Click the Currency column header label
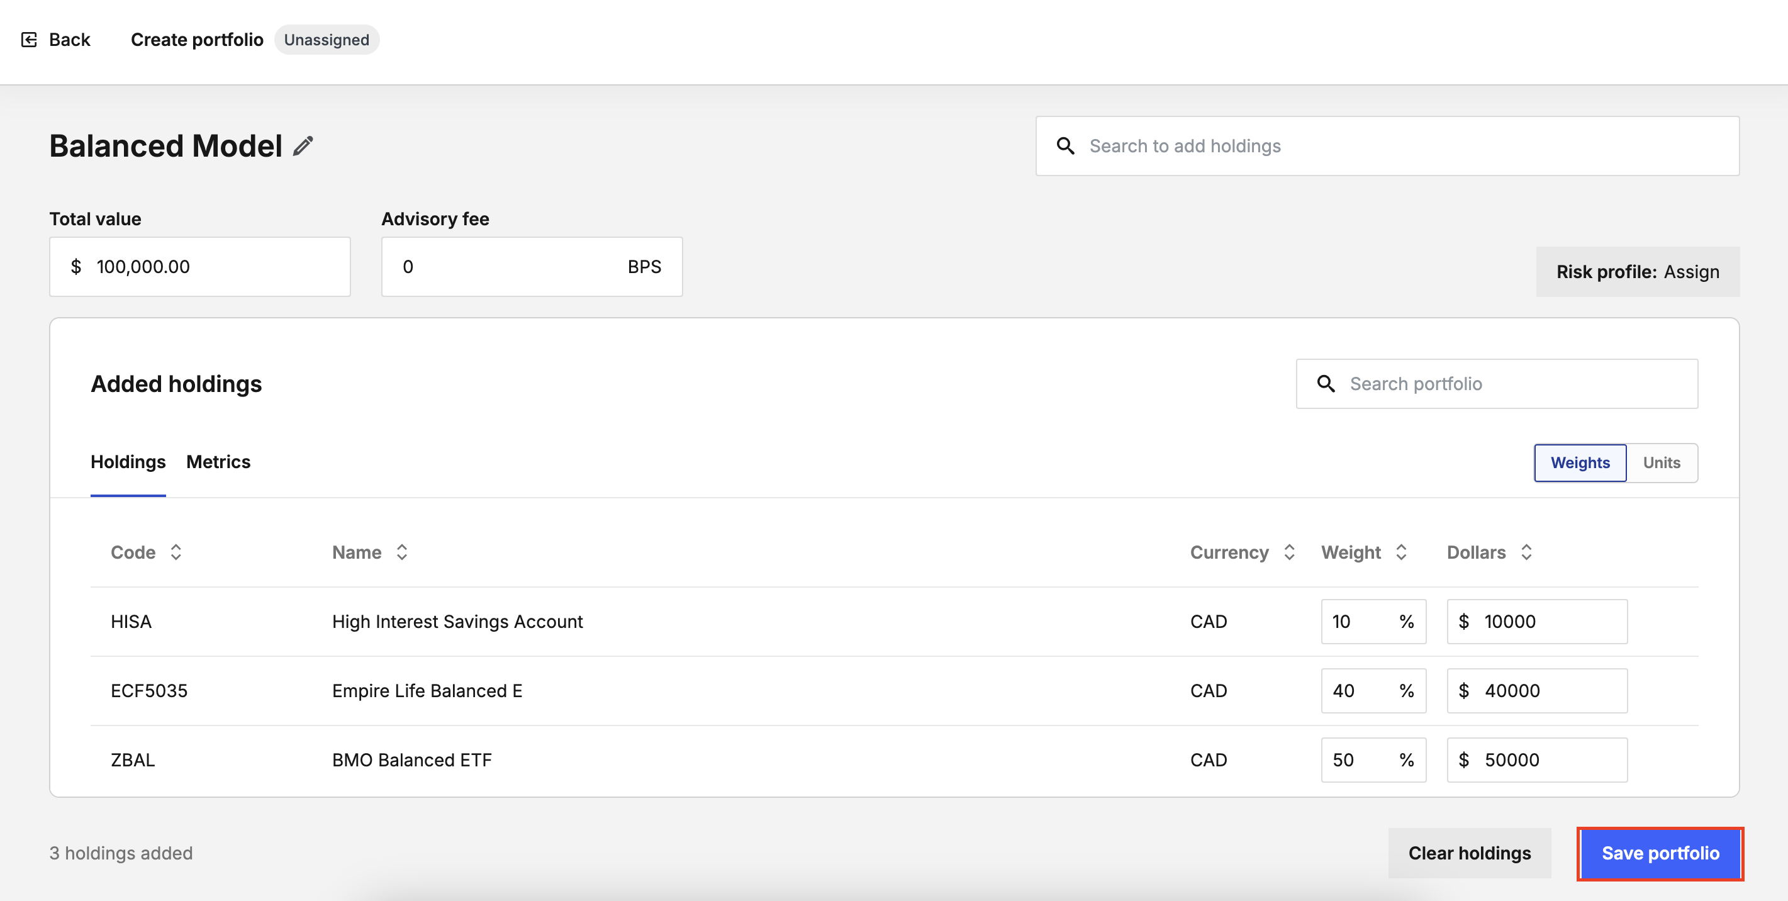The image size is (1788, 901). [1229, 552]
